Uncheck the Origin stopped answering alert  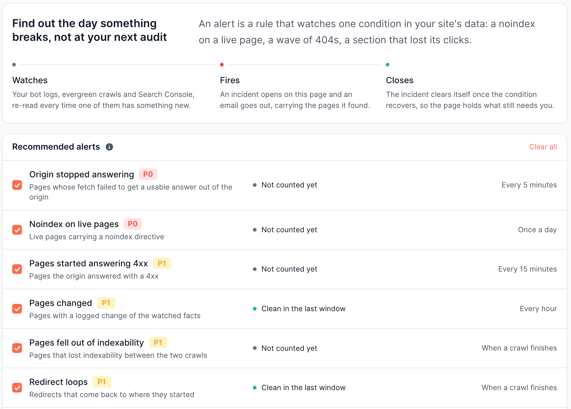tap(17, 185)
